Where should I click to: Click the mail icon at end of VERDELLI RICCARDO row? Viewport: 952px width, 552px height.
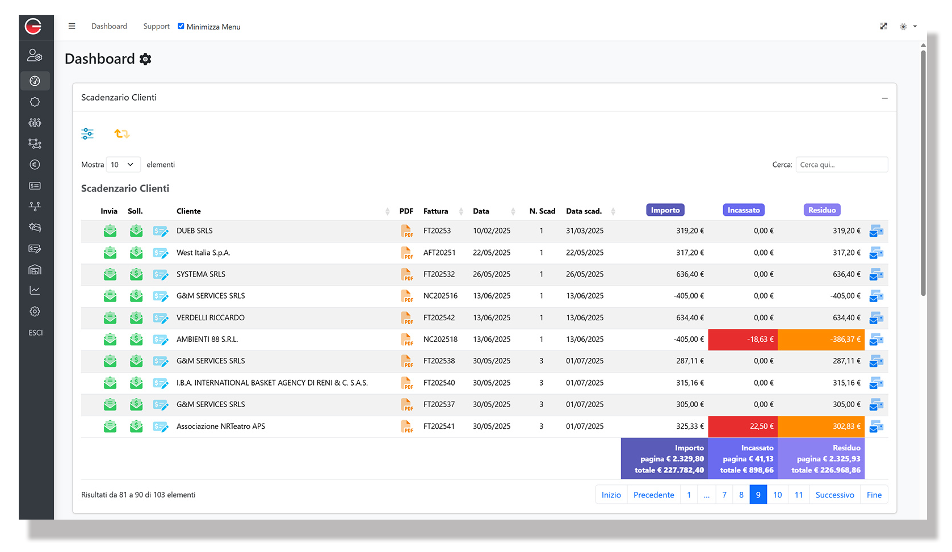(x=876, y=318)
